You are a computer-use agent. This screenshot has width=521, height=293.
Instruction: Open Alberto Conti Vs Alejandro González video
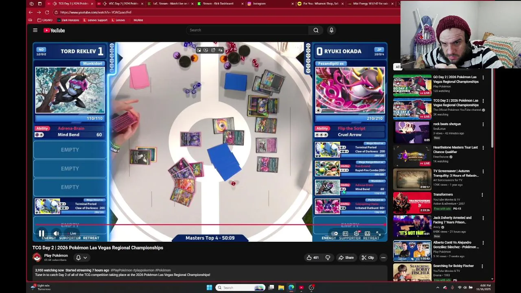click(x=412, y=250)
